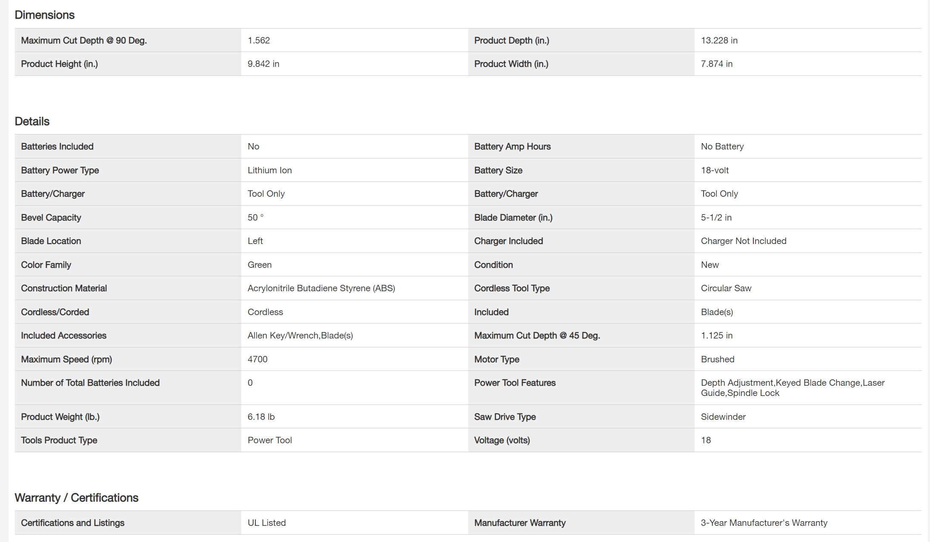Select the Blade Diameter 5-1/2 in value

click(716, 218)
